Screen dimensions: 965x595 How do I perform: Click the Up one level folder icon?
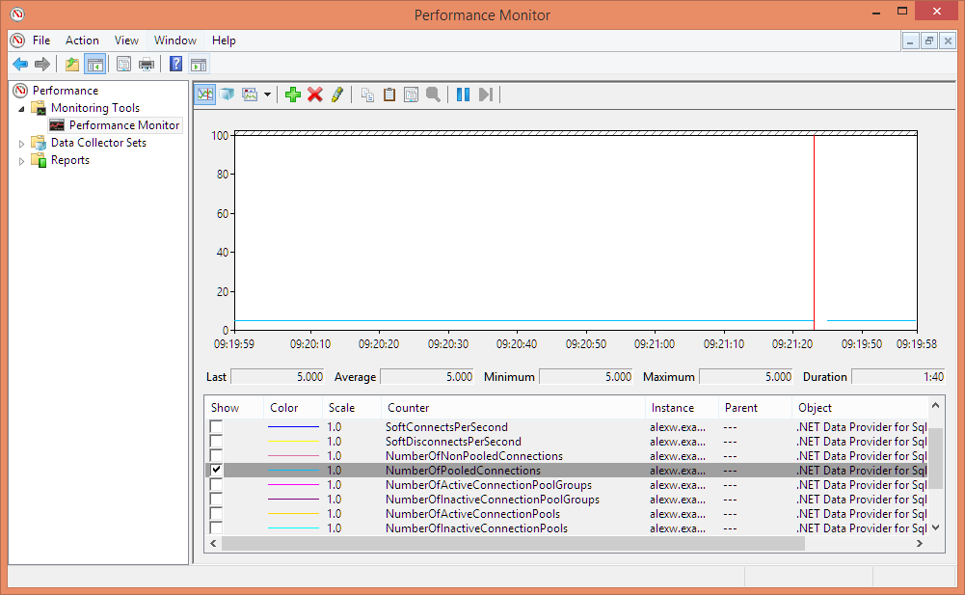coord(72,64)
